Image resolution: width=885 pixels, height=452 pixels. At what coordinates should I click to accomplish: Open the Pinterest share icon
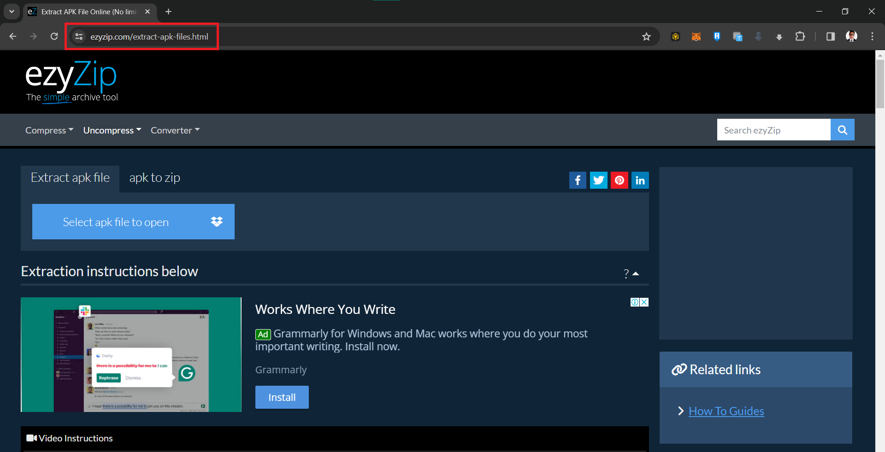619,180
